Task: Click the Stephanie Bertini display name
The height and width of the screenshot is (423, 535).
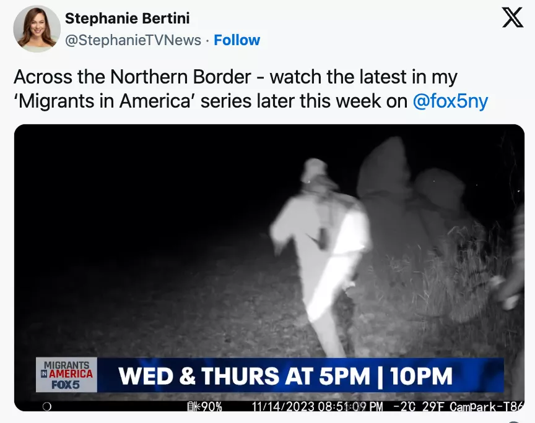Action: 128,19
